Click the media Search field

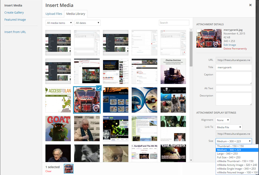174,23
